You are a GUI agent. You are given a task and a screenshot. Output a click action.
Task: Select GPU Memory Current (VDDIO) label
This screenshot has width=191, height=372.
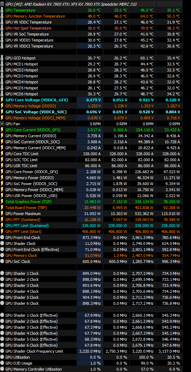(x=31, y=136)
